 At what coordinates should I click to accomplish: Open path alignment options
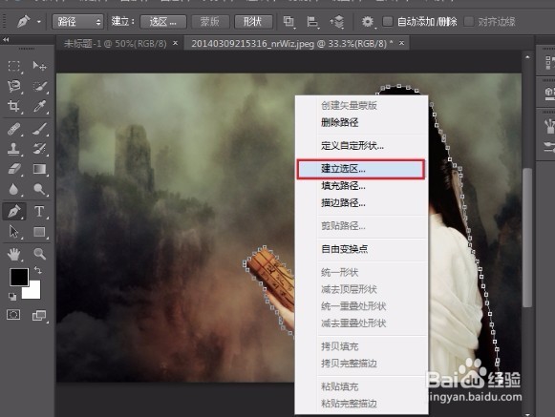click(x=312, y=22)
